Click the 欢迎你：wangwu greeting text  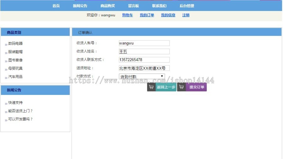[x=101, y=15]
